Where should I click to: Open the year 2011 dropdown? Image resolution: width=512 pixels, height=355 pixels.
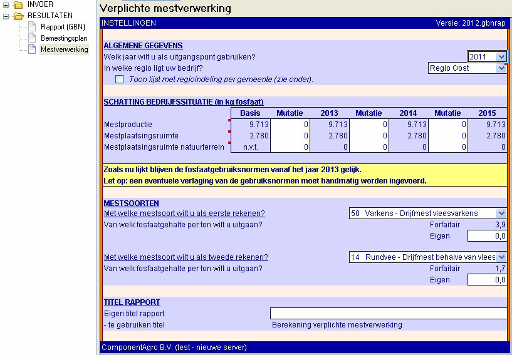500,57
